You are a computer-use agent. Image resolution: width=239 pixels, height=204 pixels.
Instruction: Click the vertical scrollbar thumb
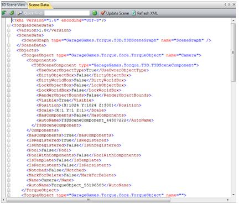point(233,53)
